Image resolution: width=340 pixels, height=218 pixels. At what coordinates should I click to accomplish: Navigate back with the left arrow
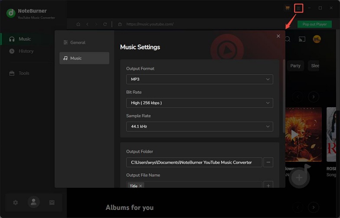[x=88, y=24]
